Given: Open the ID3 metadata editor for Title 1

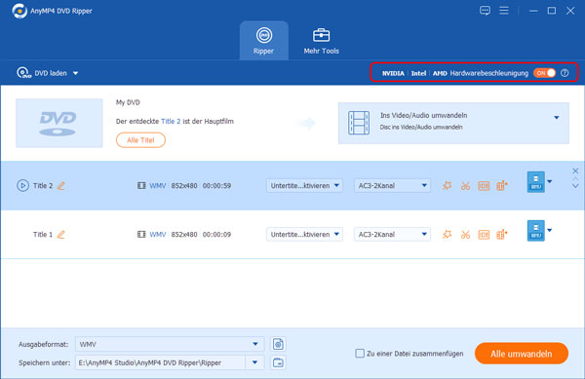Looking at the screenshot, I should click(x=484, y=235).
